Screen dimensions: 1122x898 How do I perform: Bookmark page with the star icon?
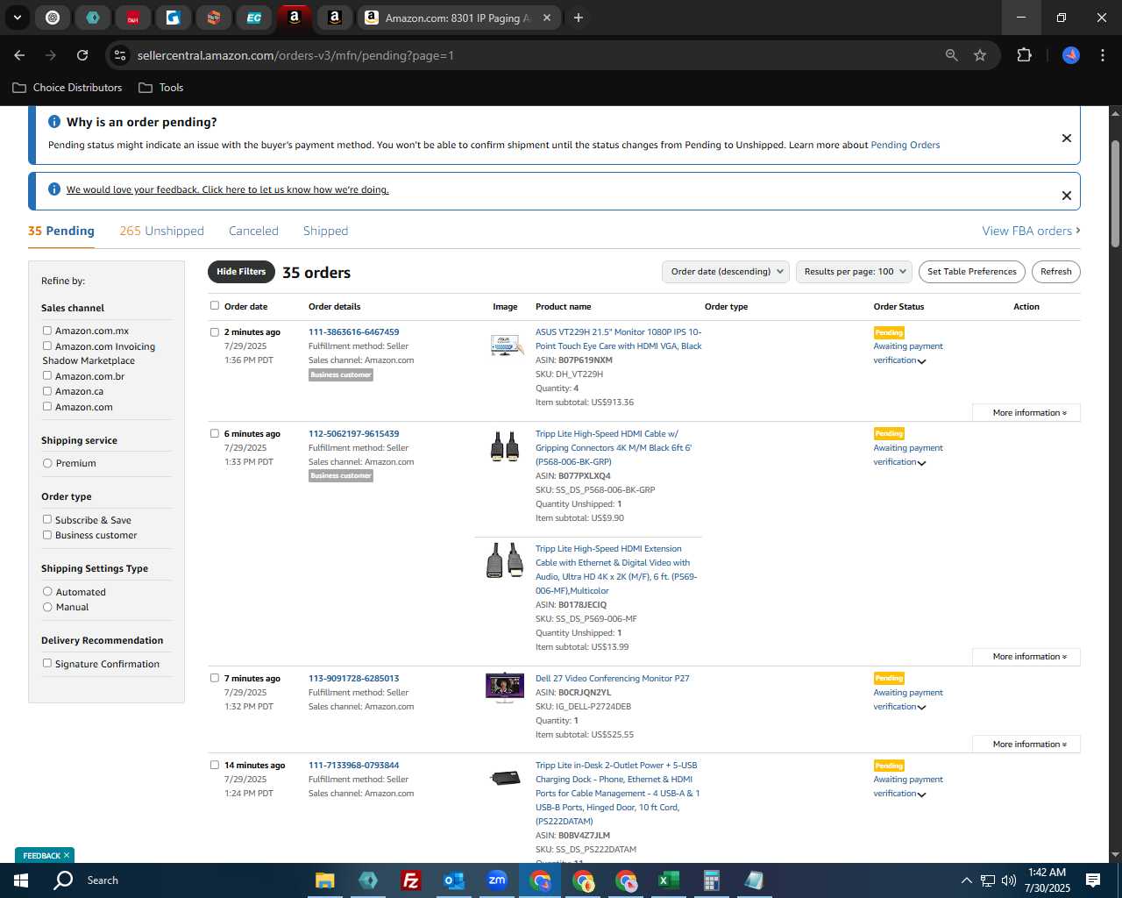point(980,55)
